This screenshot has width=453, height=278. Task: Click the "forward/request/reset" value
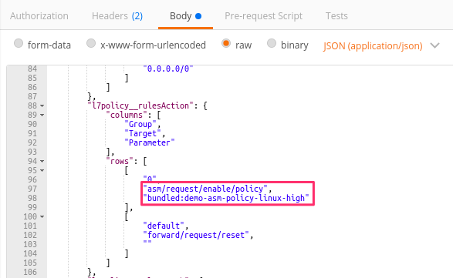point(196,235)
